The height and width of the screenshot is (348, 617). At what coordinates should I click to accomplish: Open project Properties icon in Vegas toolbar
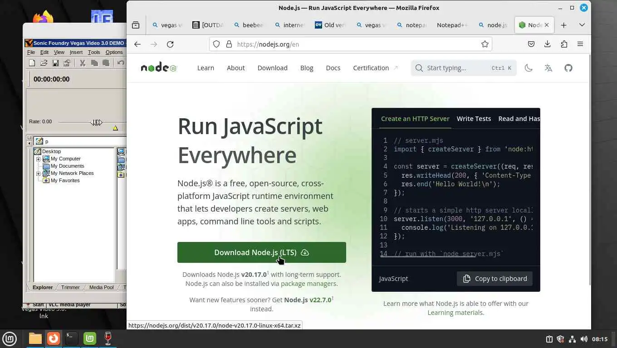(67, 63)
